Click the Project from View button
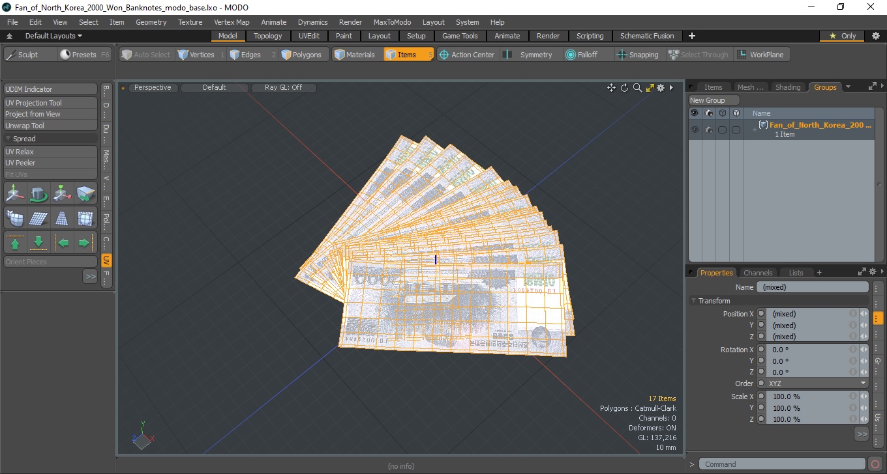The width and height of the screenshot is (887, 474). [x=51, y=114]
